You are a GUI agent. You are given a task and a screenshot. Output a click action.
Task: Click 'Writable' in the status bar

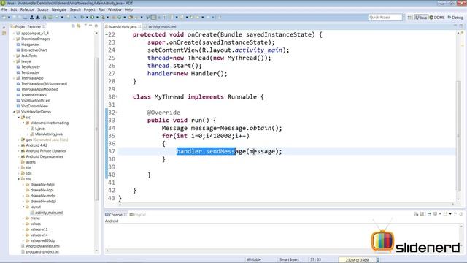tap(254, 260)
